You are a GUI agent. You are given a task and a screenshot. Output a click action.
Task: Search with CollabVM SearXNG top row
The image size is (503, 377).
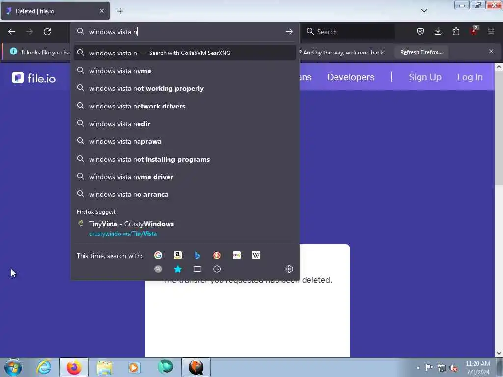(x=185, y=53)
